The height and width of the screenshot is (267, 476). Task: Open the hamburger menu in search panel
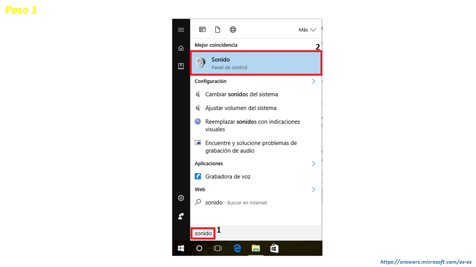pyautogui.click(x=181, y=30)
